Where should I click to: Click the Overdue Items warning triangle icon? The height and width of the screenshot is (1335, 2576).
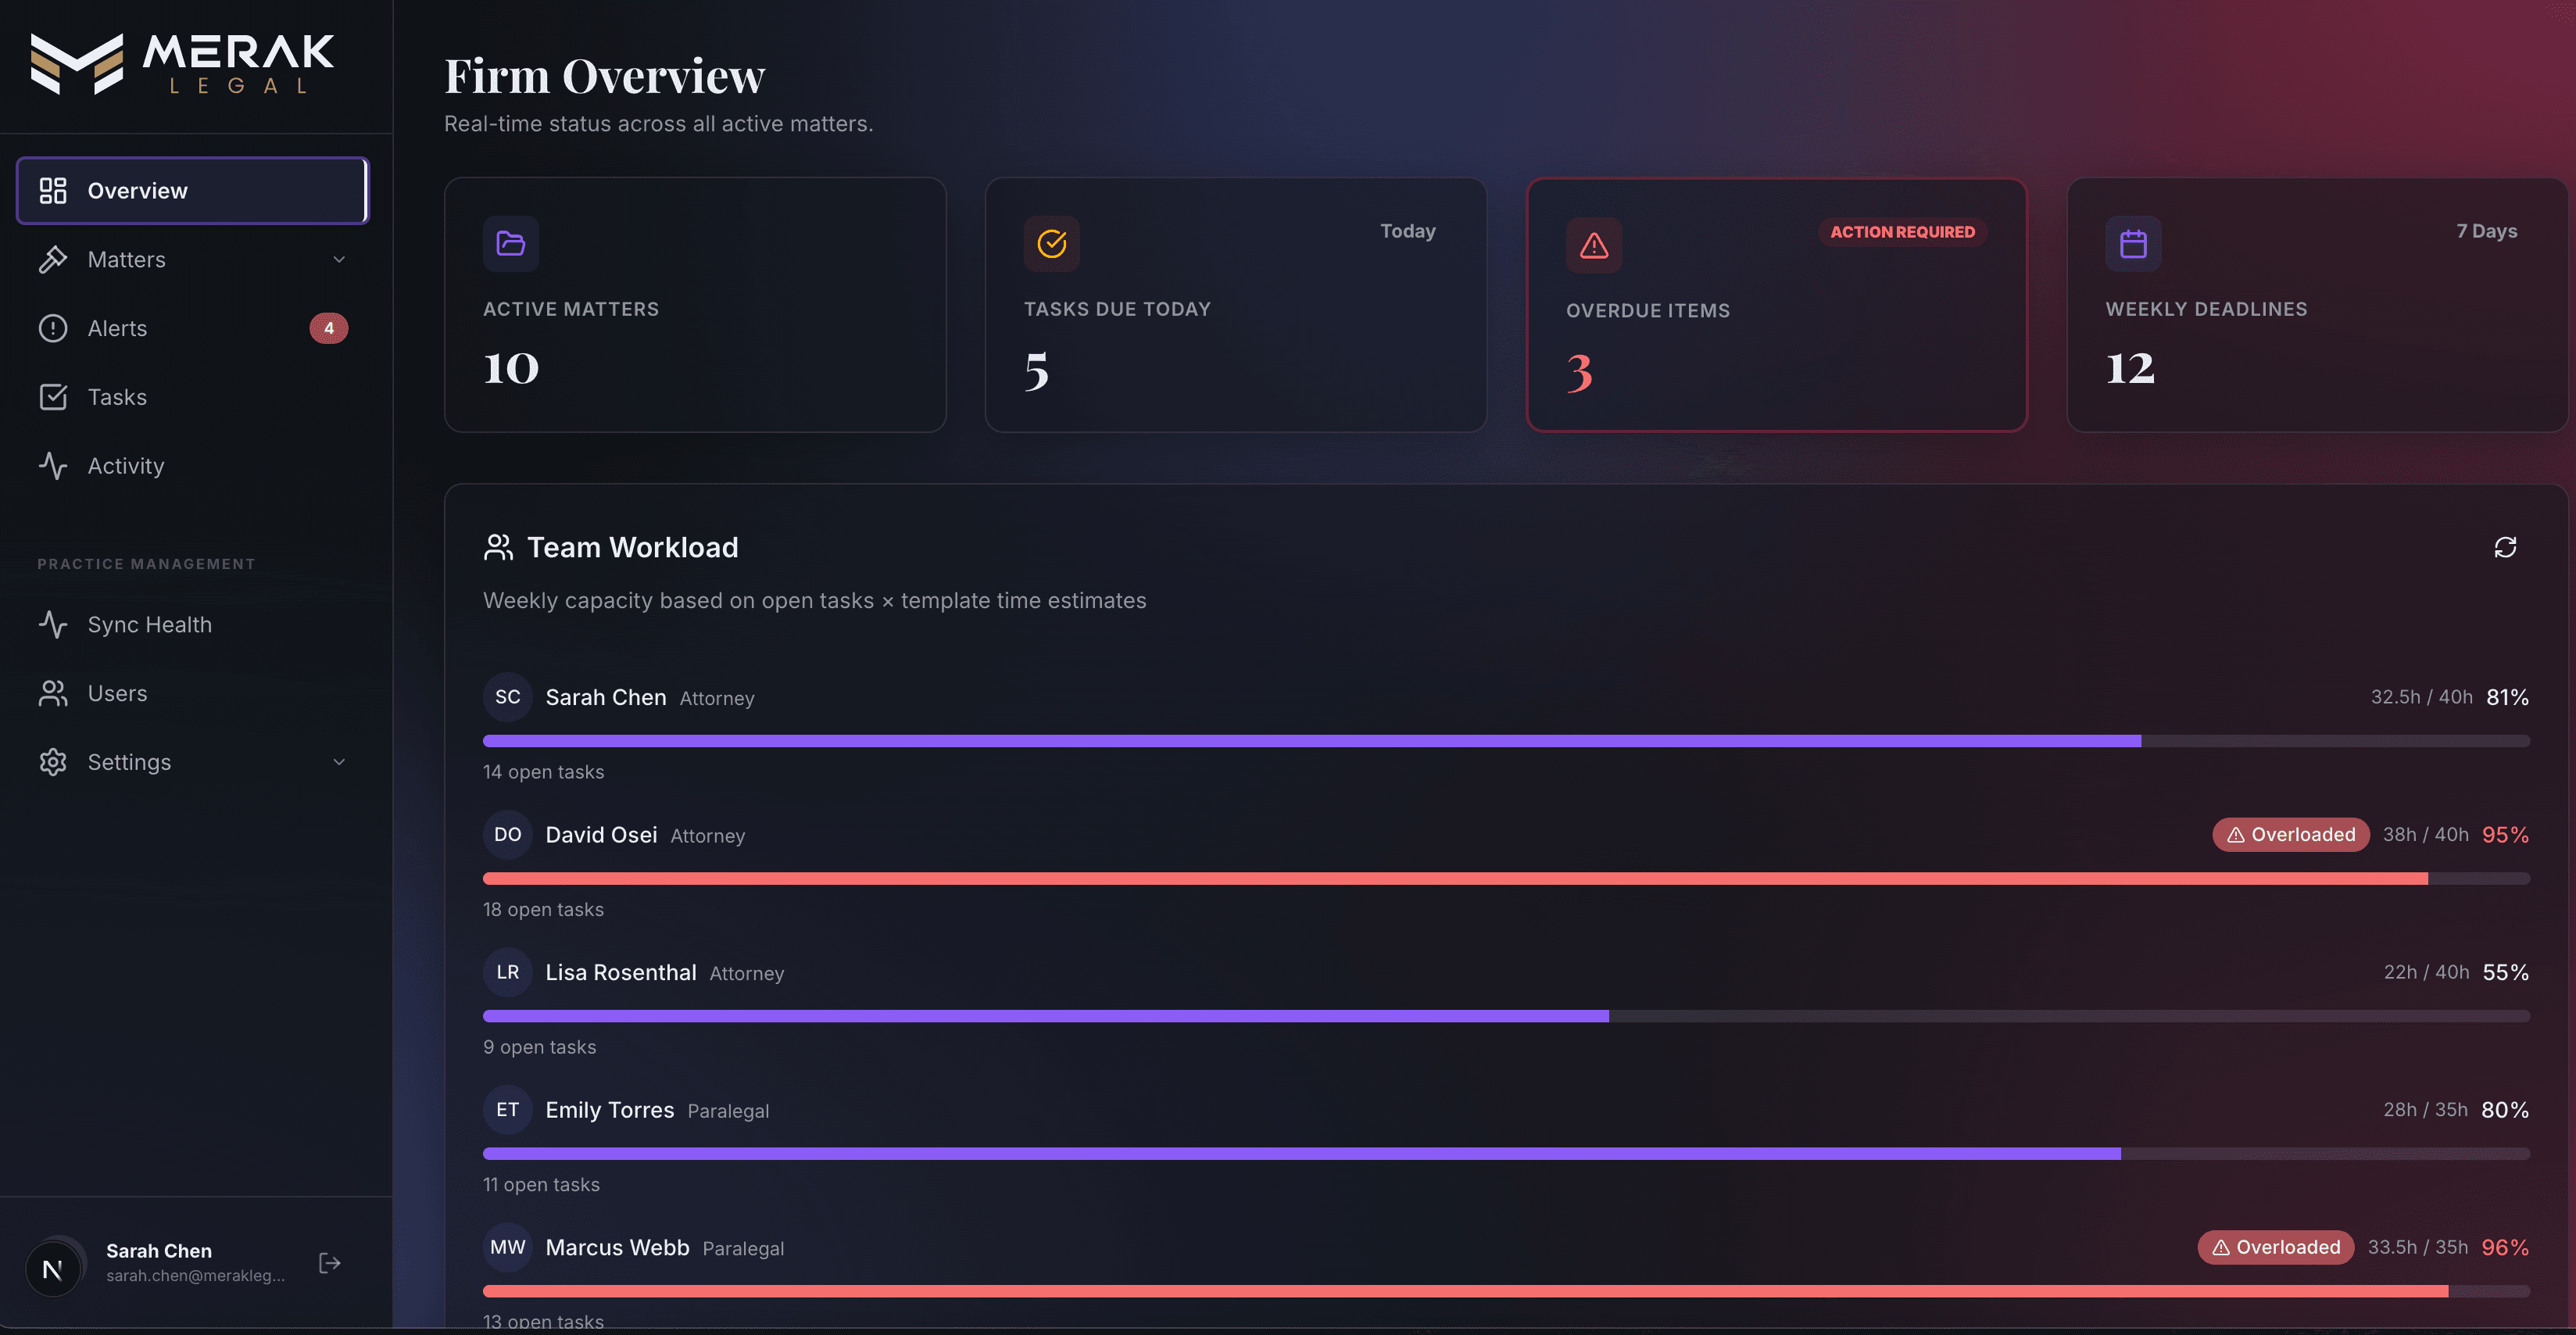[1594, 245]
